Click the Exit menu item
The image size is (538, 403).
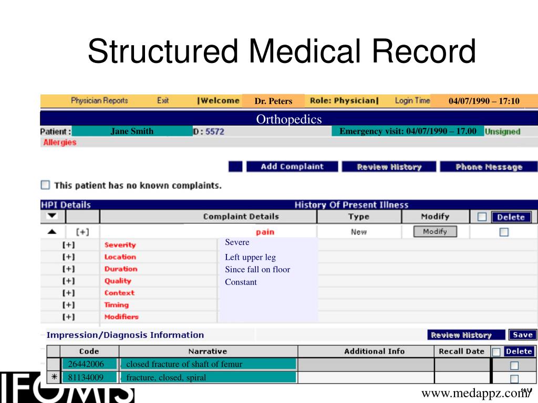click(x=163, y=100)
